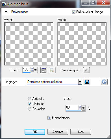Edit the Bruit percentage field

click(72, 107)
